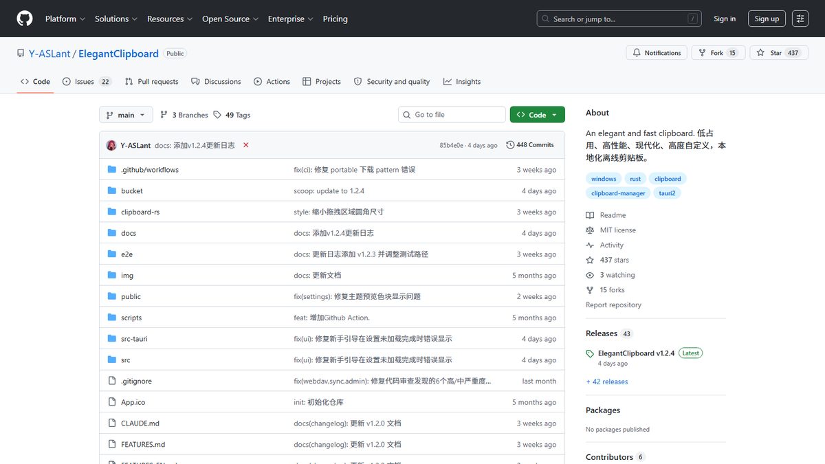
Task: Click folder icon for clipboard-rs
Action: coord(112,212)
